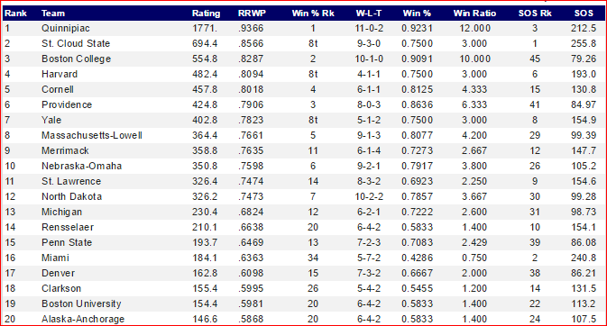Select the Miami team name
The image size is (607, 326).
(55, 258)
